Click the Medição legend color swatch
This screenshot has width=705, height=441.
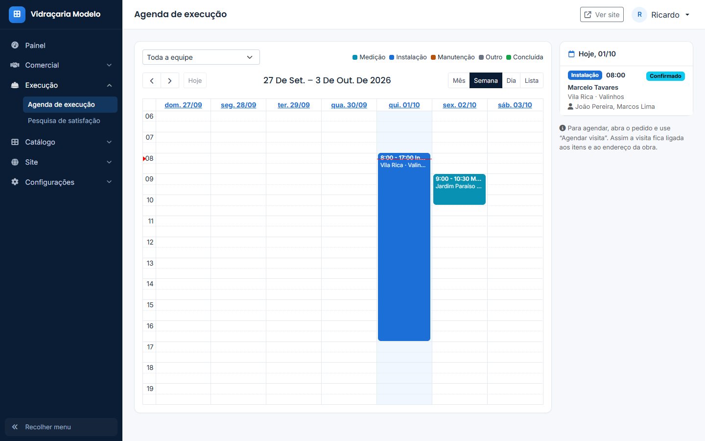[x=355, y=57]
